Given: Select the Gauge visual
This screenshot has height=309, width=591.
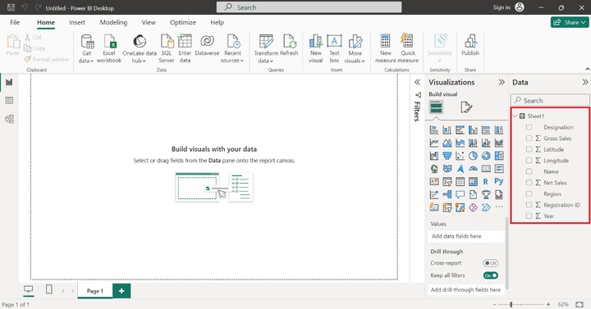Looking at the screenshot, I should pyautogui.click(x=473, y=169).
